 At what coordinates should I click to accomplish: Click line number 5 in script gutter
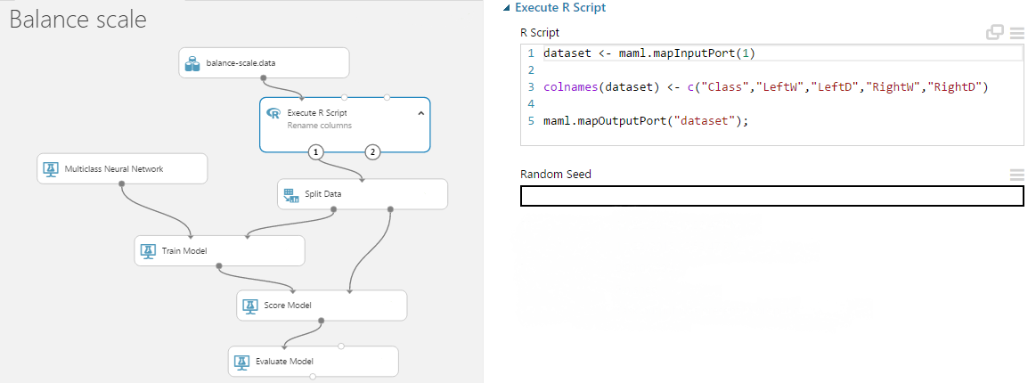pos(531,121)
